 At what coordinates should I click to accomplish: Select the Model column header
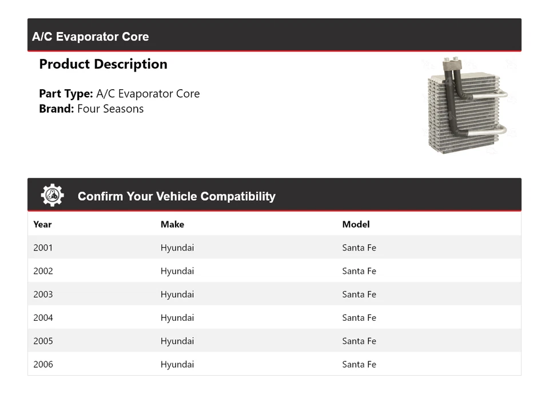tap(356, 224)
